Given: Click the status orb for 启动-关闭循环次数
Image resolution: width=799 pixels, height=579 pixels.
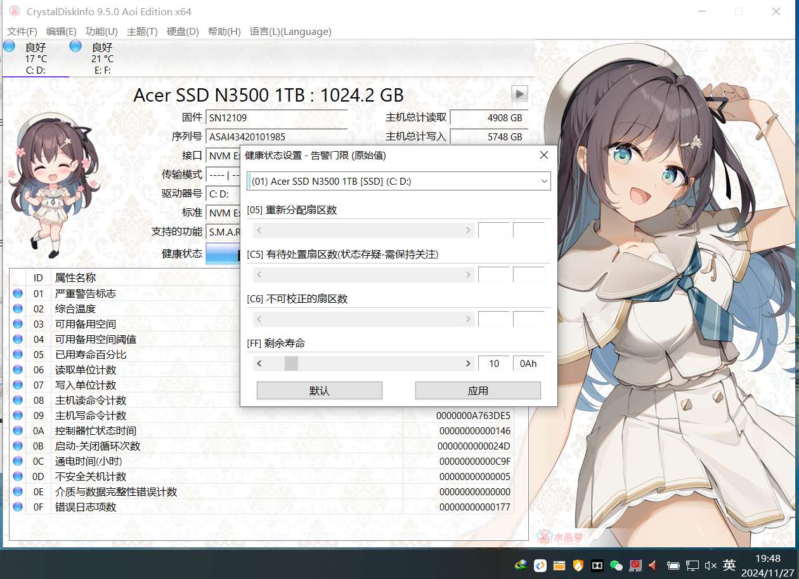Looking at the screenshot, I should [x=18, y=446].
